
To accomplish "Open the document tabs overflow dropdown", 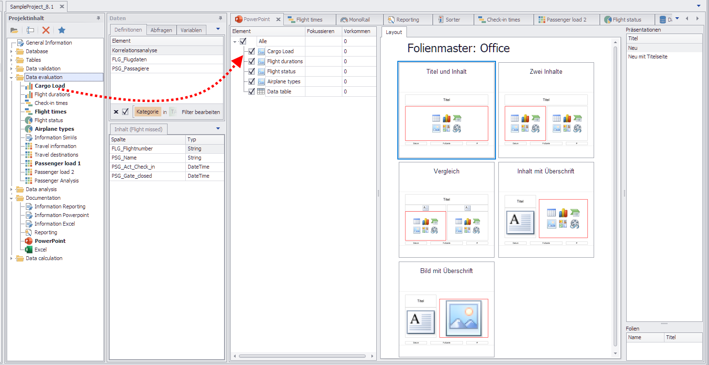I will point(677,19).
